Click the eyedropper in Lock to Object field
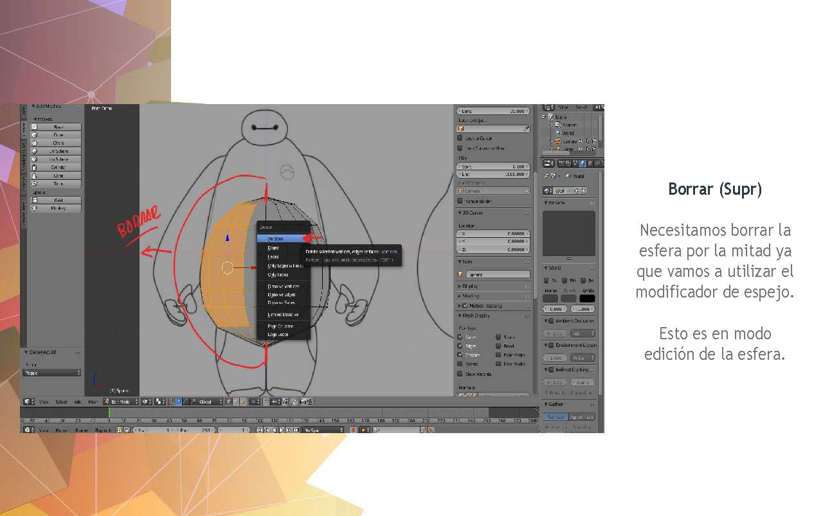823x516 pixels. [x=527, y=129]
